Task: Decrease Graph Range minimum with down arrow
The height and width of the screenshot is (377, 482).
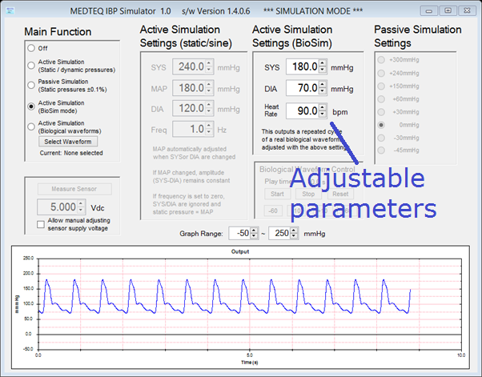Action: click(254, 236)
